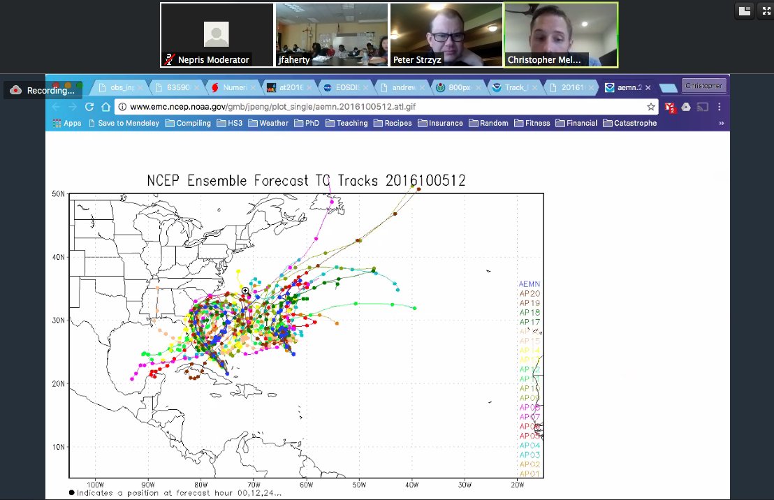The width and height of the screenshot is (774, 500).
Task: Select the Christopher Mel... video tile
Action: point(561,34)
